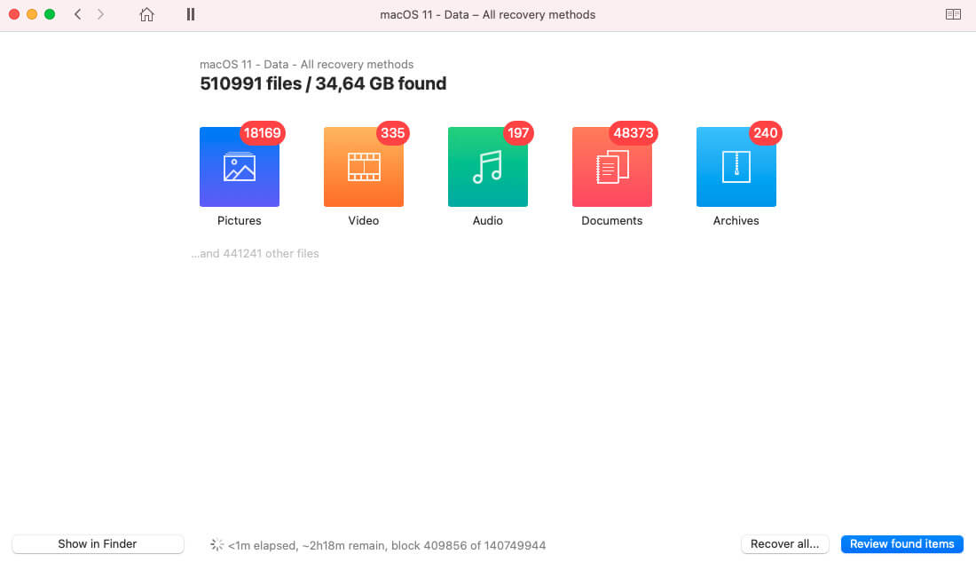The height and width of the screenshot is (562, 976).
Task: Click the 335 badge on Video
Action: pos(393,132)
